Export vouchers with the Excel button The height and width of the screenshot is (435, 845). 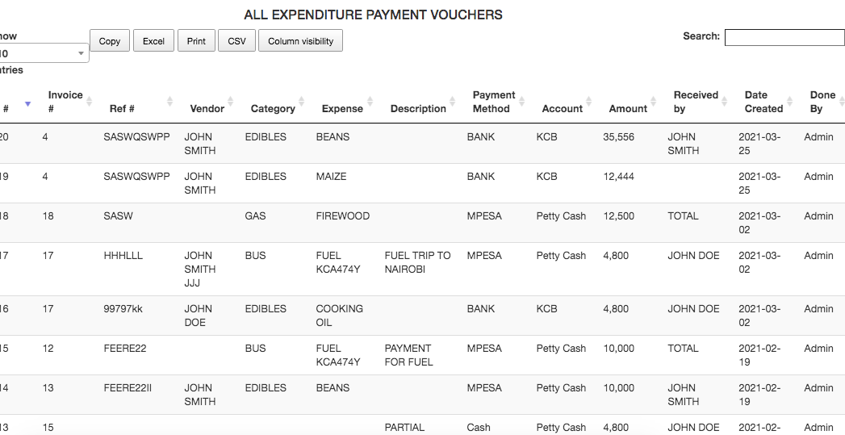tap(153, 41)
